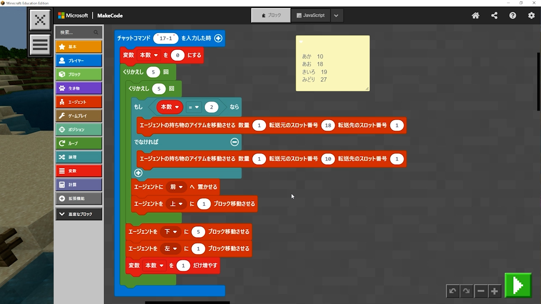Image resolution: width=541 pixels, height=304 pixels.
Task: Switch to the ブロック tab
Action: [271, 16]
